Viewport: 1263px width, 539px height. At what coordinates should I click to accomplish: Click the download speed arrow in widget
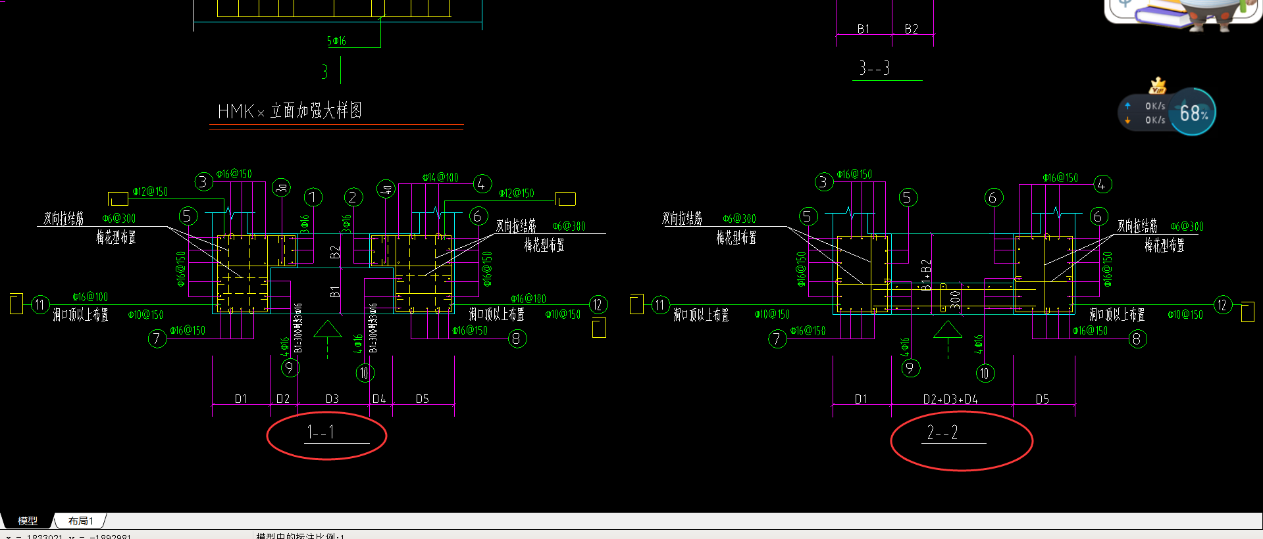point(1127,120)
